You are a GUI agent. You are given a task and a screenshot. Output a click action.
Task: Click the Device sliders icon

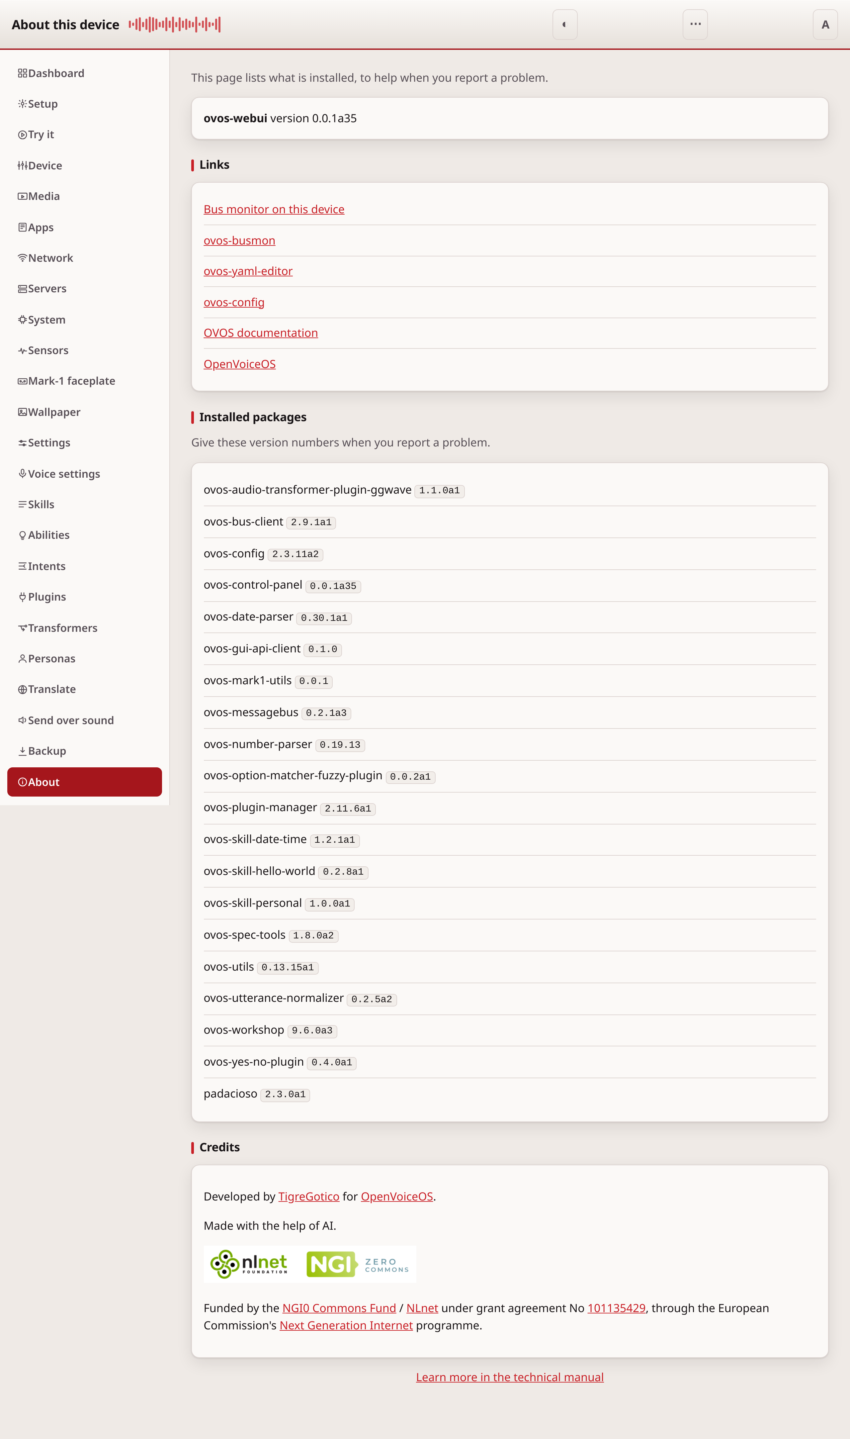click(x=22, y=165)
